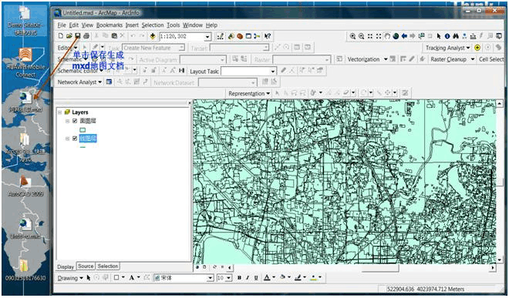Open the Edit menu
This screenshot has height=308, width=509.
(74, 25)
